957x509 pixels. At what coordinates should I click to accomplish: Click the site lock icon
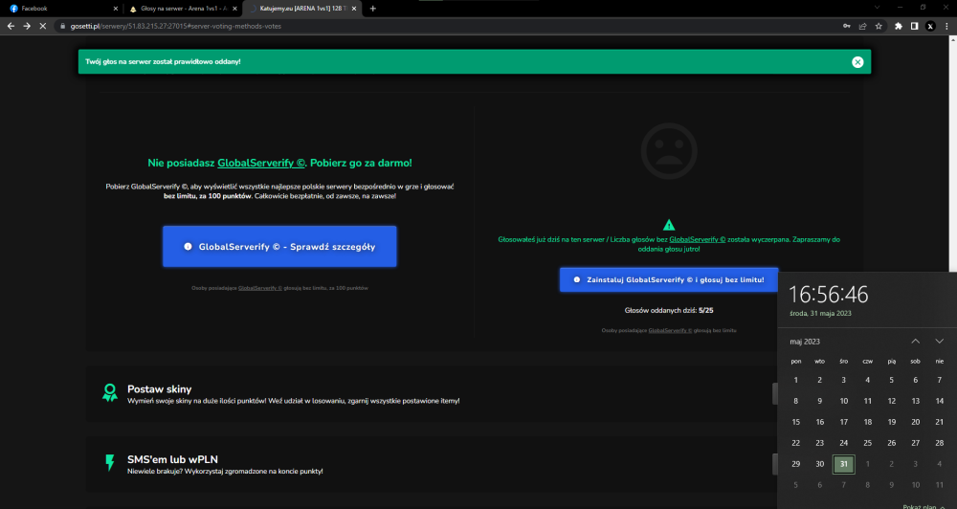click(62, 26)
